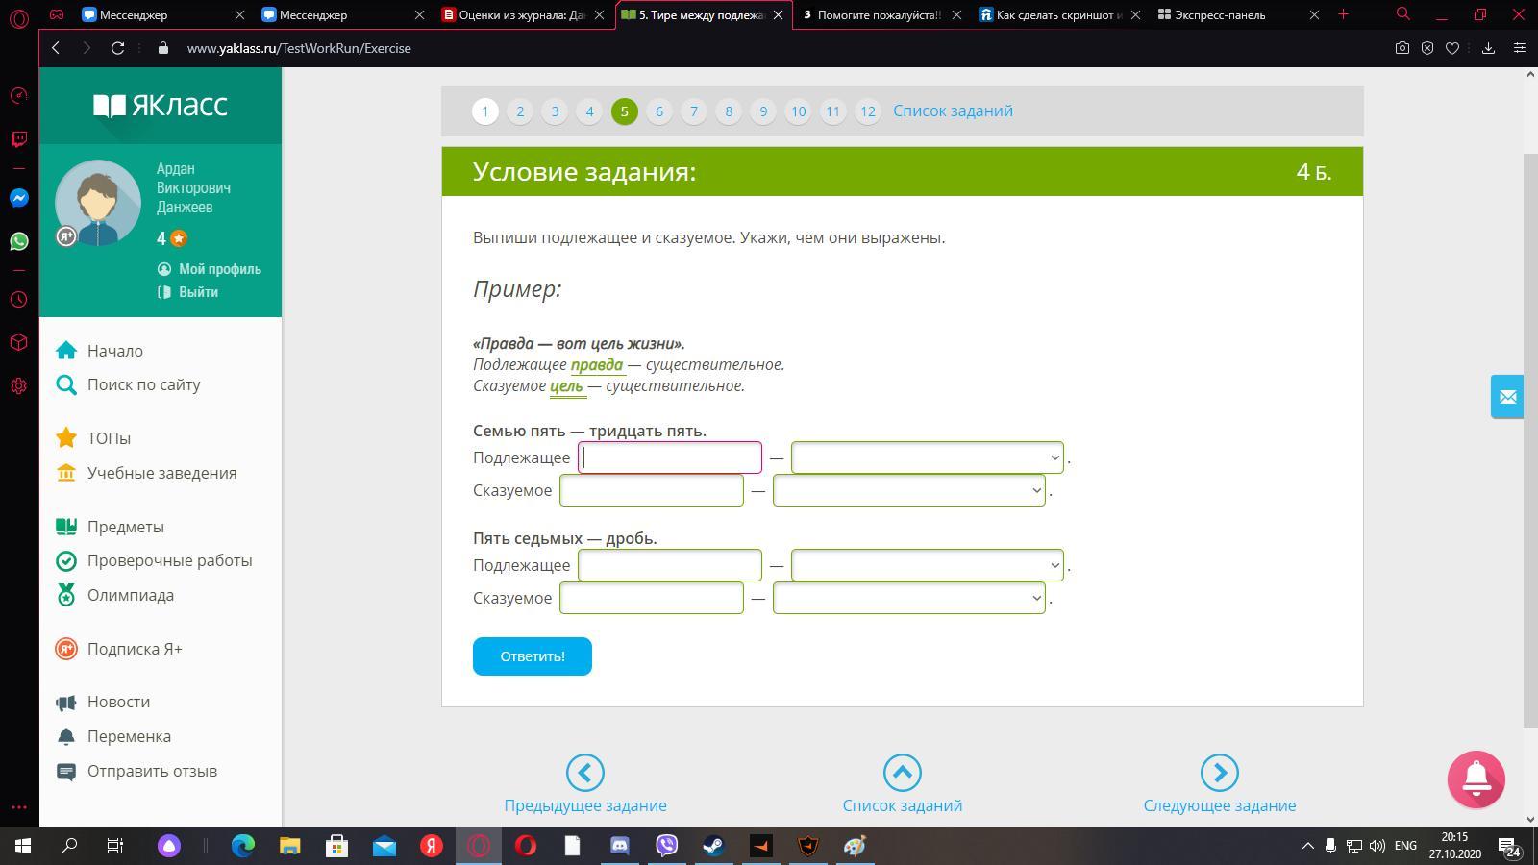Viewport: 1538px width, 865px height.
Task: Search open tabs with the magnifier icon
Action: [1403, 14]
